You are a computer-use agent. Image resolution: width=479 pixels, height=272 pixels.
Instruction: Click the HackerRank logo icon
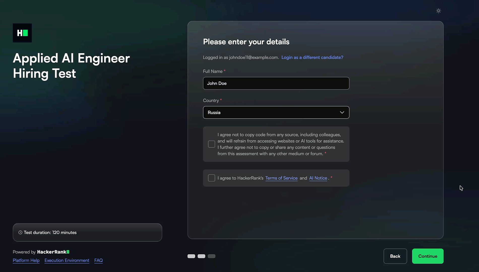pos(22,33)
